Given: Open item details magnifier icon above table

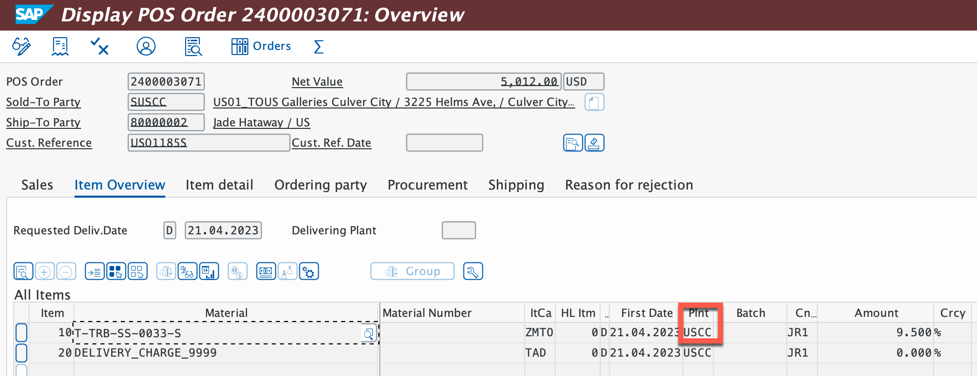Looking at the screenshot, I should click(x=23, y=272).
